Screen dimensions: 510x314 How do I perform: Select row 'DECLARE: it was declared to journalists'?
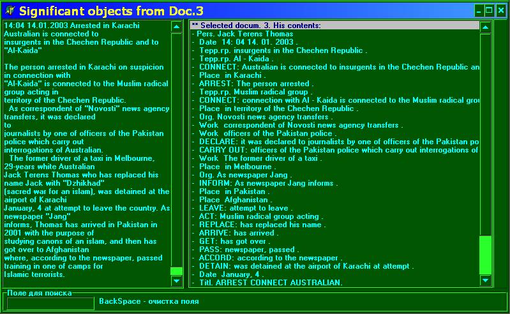[x=334, y=142]
